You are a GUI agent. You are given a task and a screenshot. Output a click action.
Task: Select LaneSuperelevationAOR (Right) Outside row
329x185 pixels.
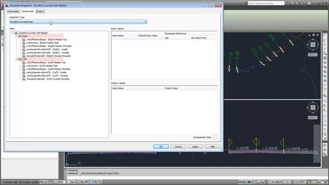(48, 52)
